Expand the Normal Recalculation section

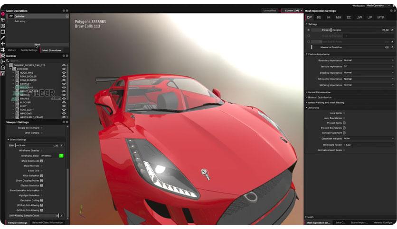(x=319, y=92)
